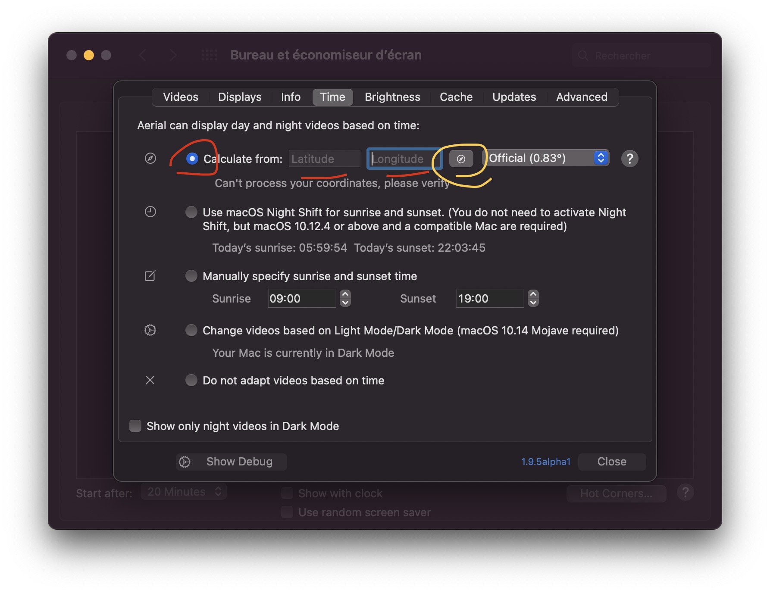Open the Info tab
The height and width of the screenshot is (593, 770).
[x=291, y=97]
